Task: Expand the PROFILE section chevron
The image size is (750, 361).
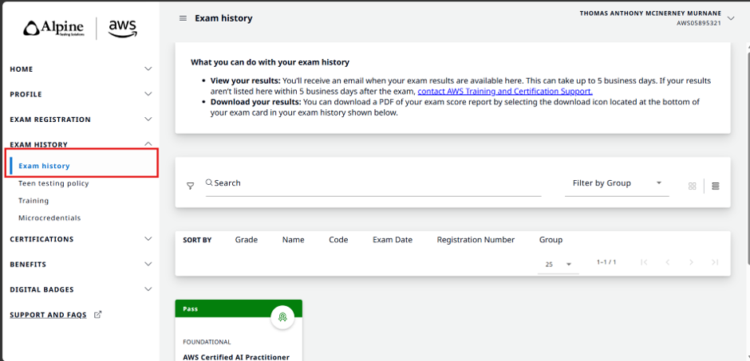Action: point(148,94)
